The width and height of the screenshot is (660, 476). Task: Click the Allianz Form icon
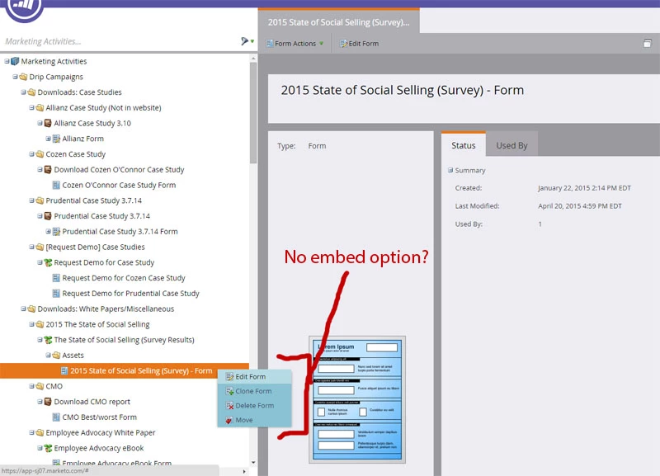tap(56, 139)
